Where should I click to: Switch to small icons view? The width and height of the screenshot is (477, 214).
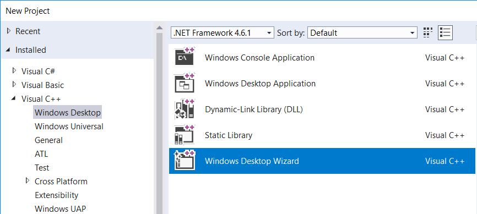tap(428, 32)
